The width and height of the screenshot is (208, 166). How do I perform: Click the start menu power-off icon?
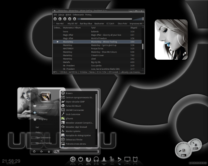point(34,151)
